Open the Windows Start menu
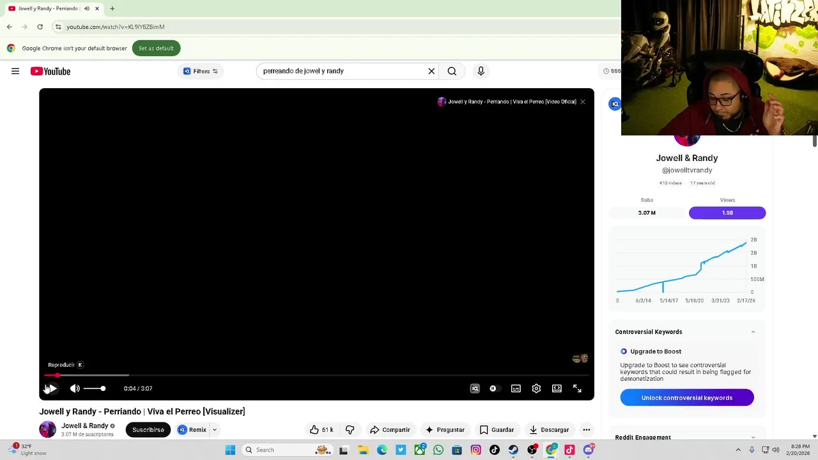The height and width of the screenshot is (460, 818). pos(230,450)
